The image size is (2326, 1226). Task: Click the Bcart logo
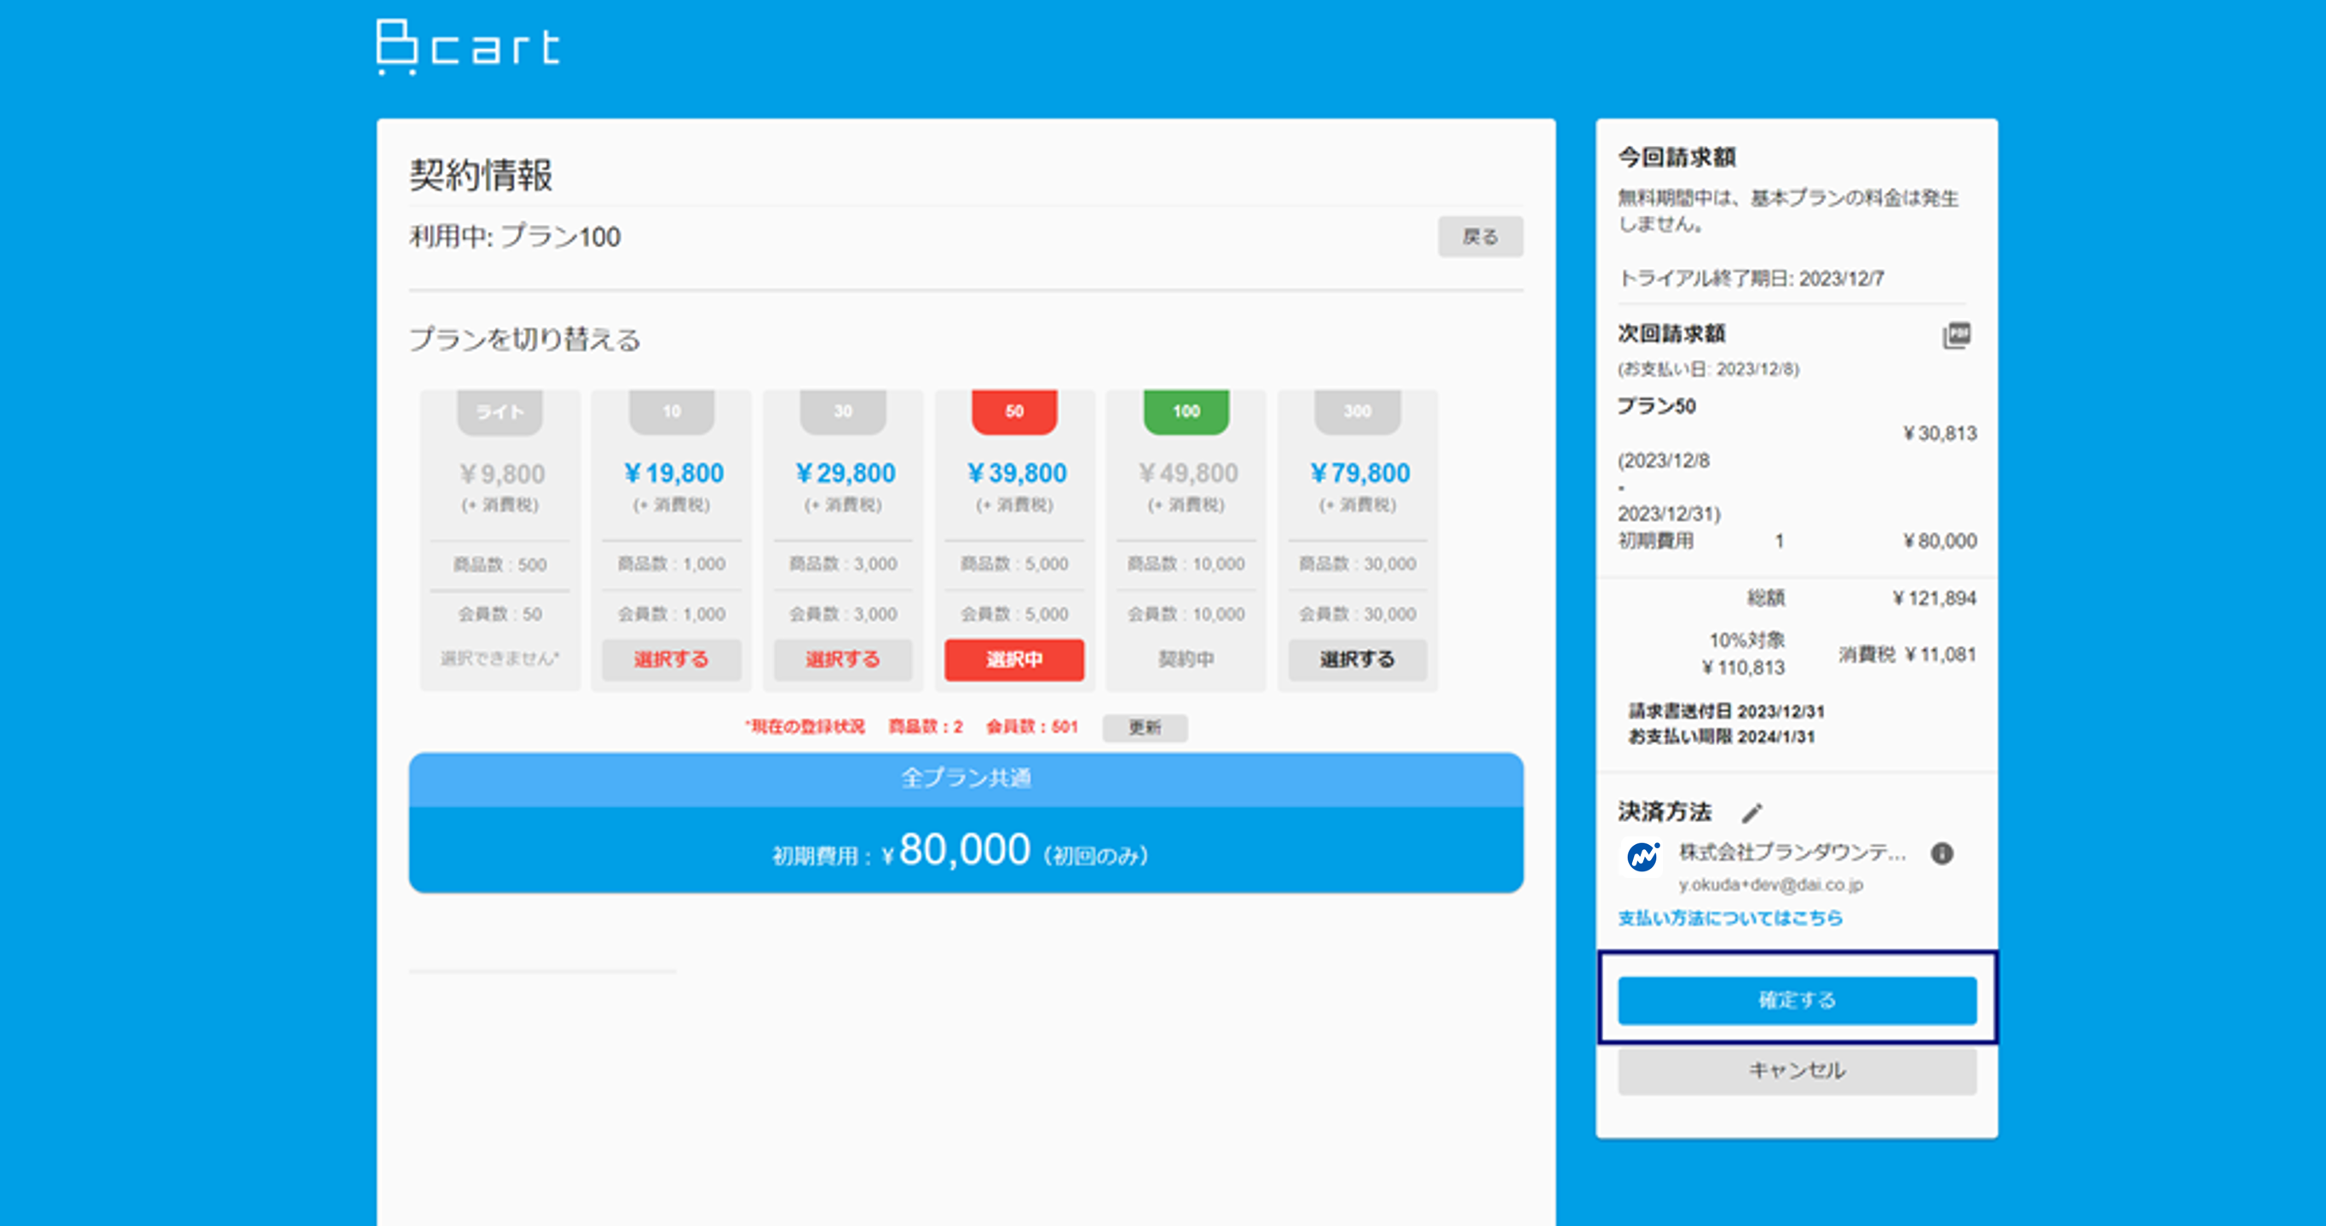tap(468, 47)
